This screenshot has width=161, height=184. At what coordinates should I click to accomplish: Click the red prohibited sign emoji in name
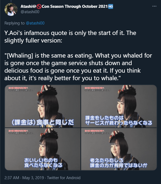click(x=39, y=6)
